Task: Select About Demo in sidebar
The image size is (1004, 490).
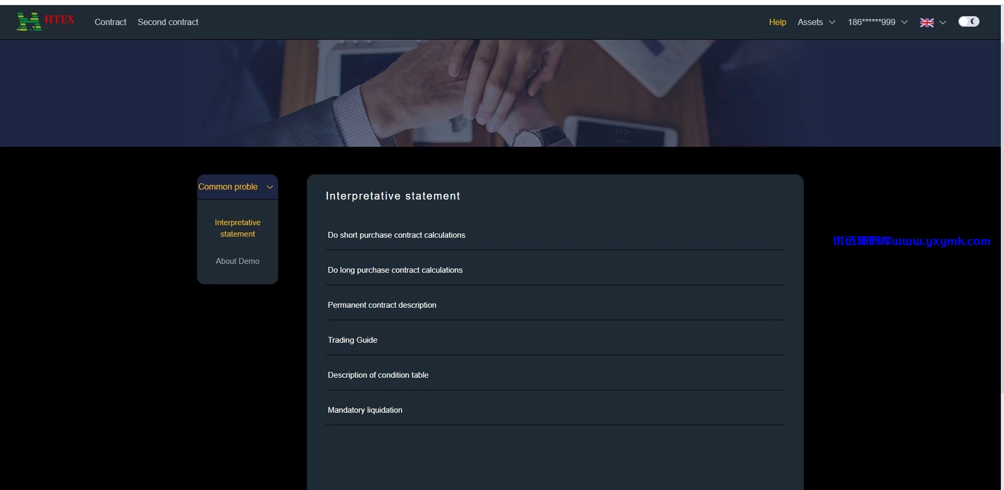Action: coord(237,261)
